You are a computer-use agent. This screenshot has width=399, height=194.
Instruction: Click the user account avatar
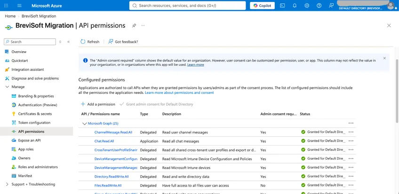click(x=391, y=6)
